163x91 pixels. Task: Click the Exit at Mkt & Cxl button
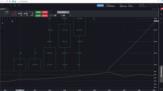[63, 12]
